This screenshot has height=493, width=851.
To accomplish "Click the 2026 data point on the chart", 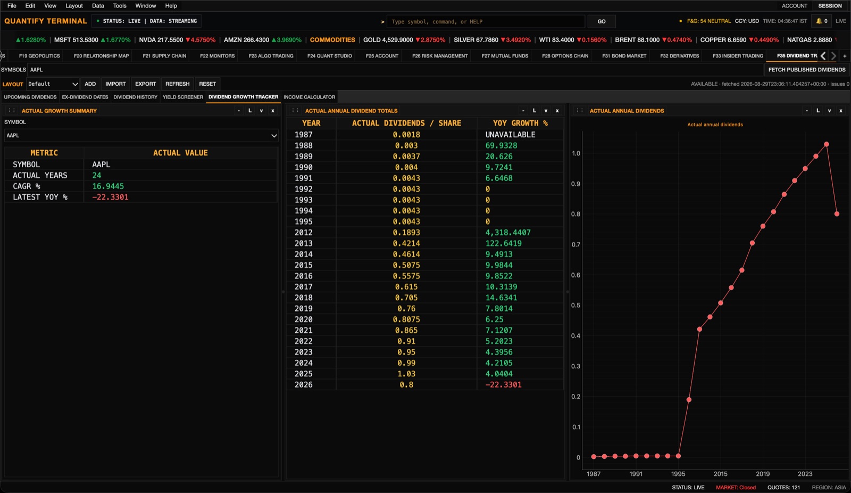I will pyautogui.click(x=837, y=214).
